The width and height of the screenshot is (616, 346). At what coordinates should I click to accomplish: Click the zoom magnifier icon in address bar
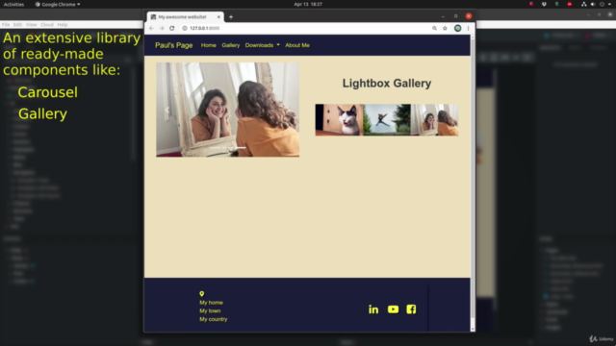click(434, 28)
